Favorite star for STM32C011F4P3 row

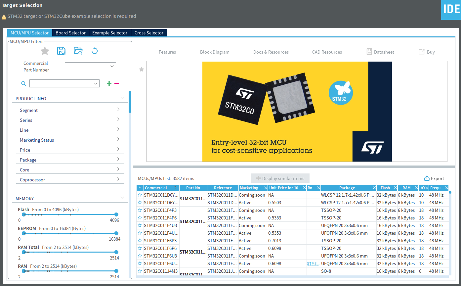(x=140, y=210)
